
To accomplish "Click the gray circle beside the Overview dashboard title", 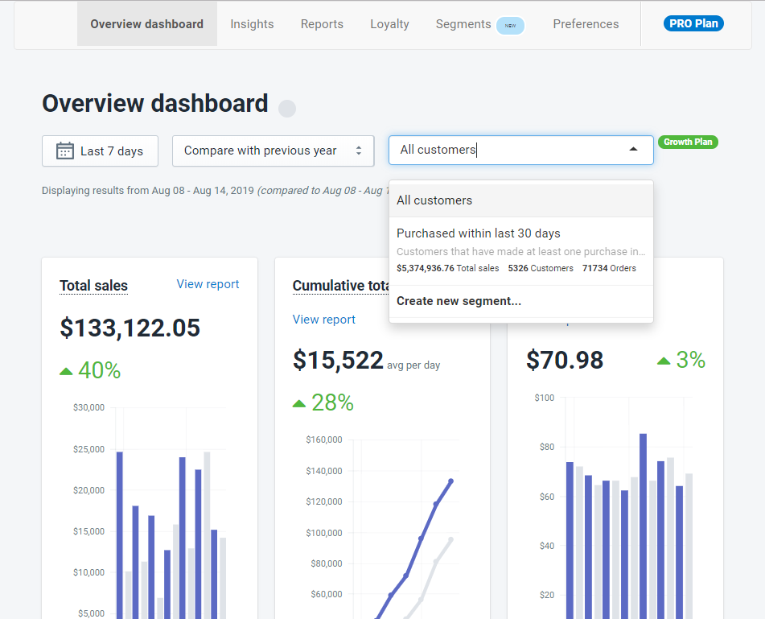I will click(x=287, y=109).
